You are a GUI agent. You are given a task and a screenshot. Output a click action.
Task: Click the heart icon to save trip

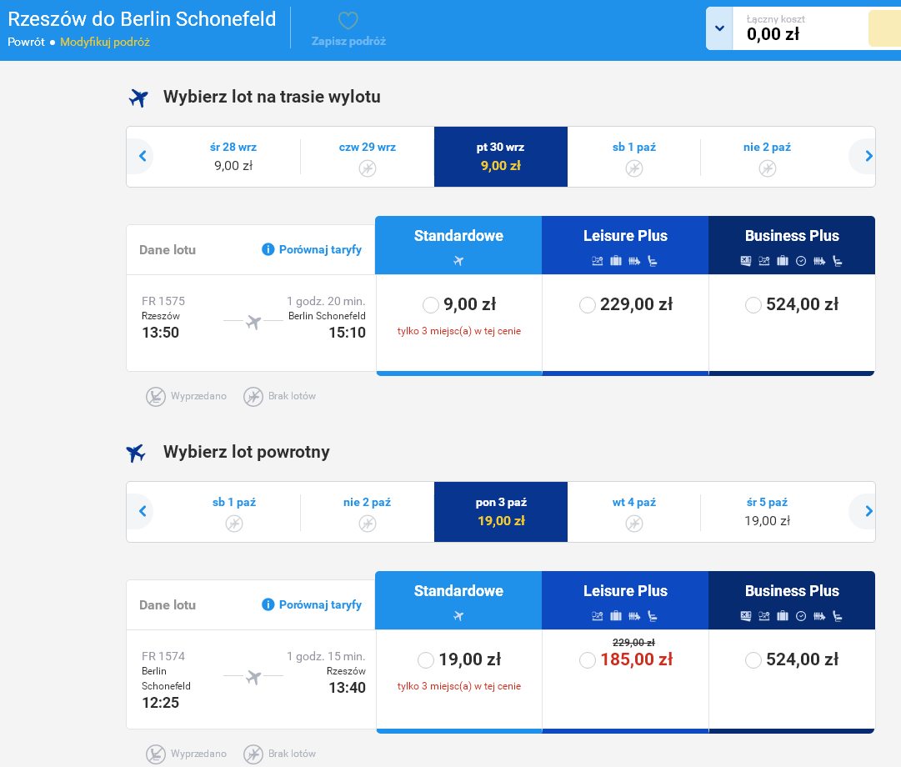[348, 21]
